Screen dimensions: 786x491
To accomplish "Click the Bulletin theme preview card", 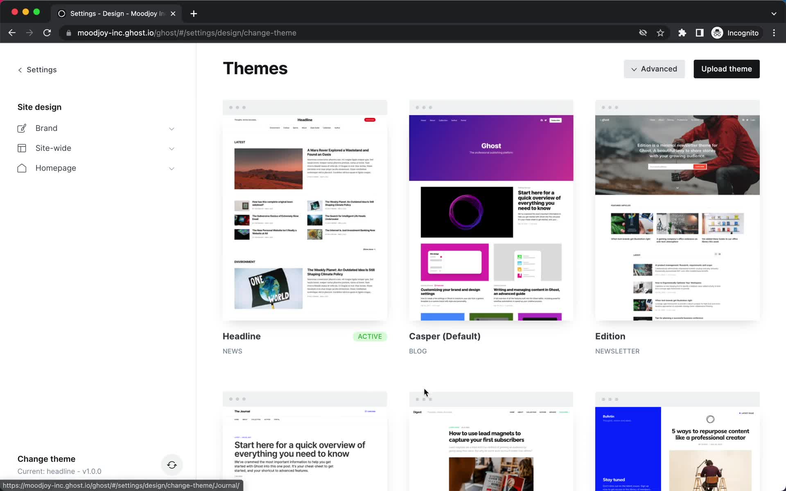I will click(x=678, y=441).
